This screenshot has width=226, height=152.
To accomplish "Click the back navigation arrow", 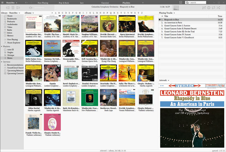I will (26, 2).
